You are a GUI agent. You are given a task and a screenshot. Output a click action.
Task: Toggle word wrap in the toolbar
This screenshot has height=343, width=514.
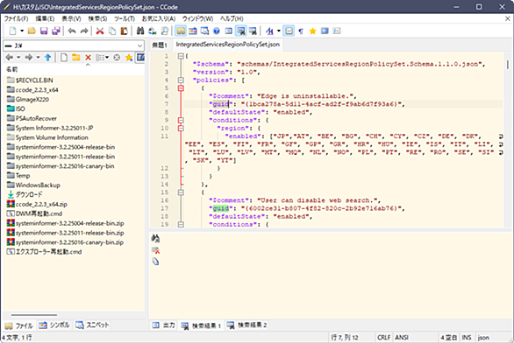click(x=289, y=31)
